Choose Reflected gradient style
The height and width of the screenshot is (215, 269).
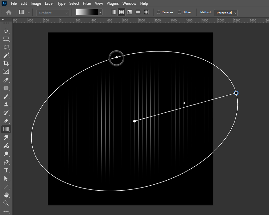tap(138, 12)
